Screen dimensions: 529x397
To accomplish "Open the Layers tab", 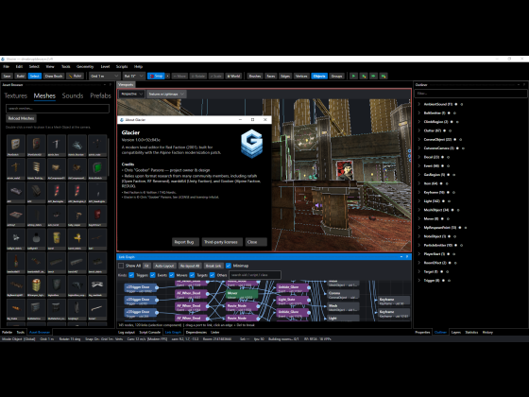I will point(455,332).
